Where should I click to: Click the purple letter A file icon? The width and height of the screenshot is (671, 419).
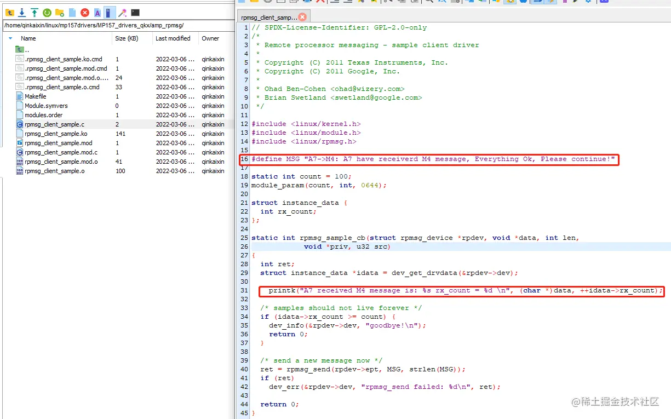tap(98, 13)
